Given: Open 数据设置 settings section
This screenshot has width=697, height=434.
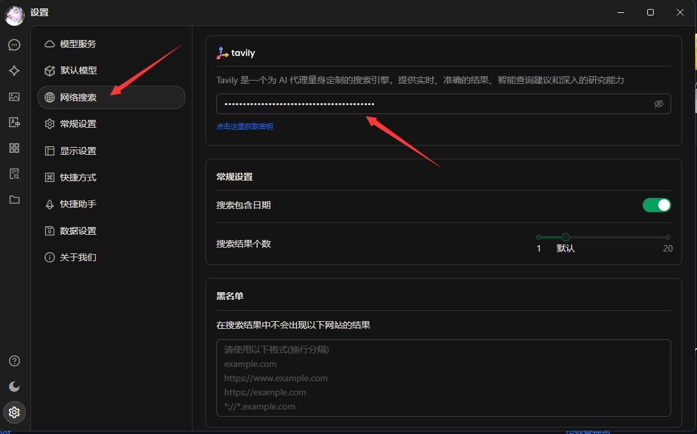Looking at the screenshot, I should (x=111, y=231).
